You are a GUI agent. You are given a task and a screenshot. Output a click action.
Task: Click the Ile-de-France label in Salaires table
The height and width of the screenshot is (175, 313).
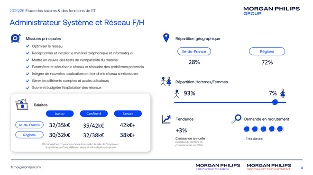[29, 125]
